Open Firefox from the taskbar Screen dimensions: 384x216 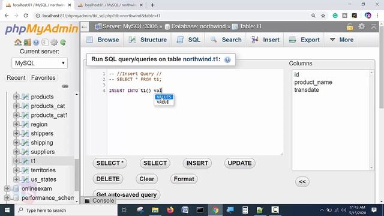(170, 210)
